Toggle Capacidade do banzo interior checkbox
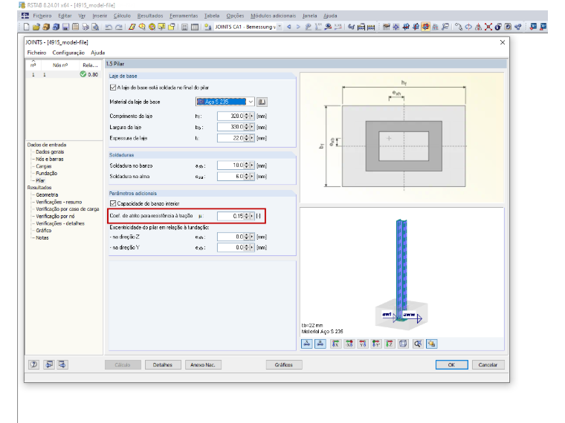565x423 pixels. 113,203
